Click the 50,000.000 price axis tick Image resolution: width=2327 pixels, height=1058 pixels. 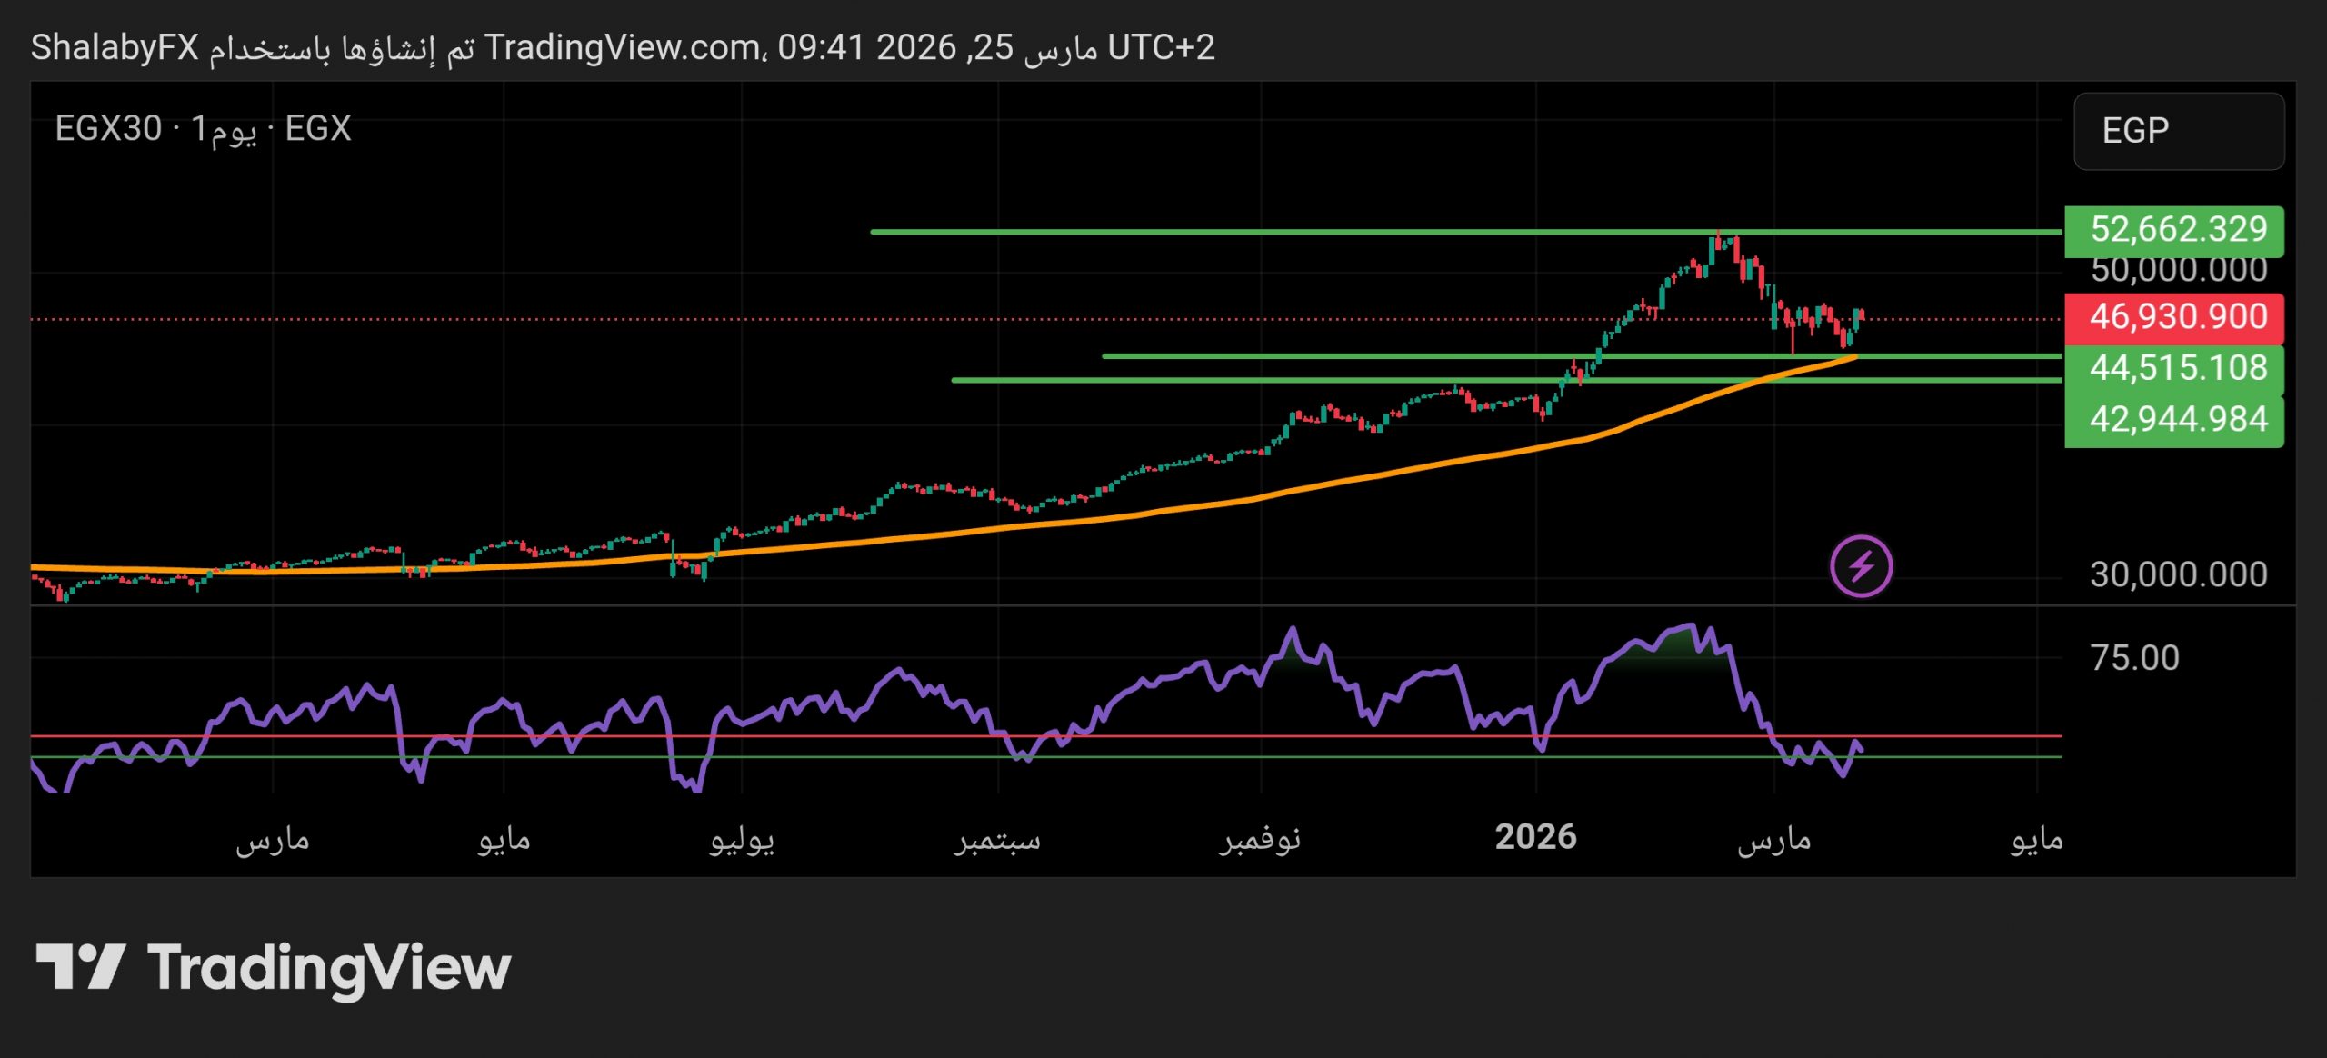click(2178, 271)
